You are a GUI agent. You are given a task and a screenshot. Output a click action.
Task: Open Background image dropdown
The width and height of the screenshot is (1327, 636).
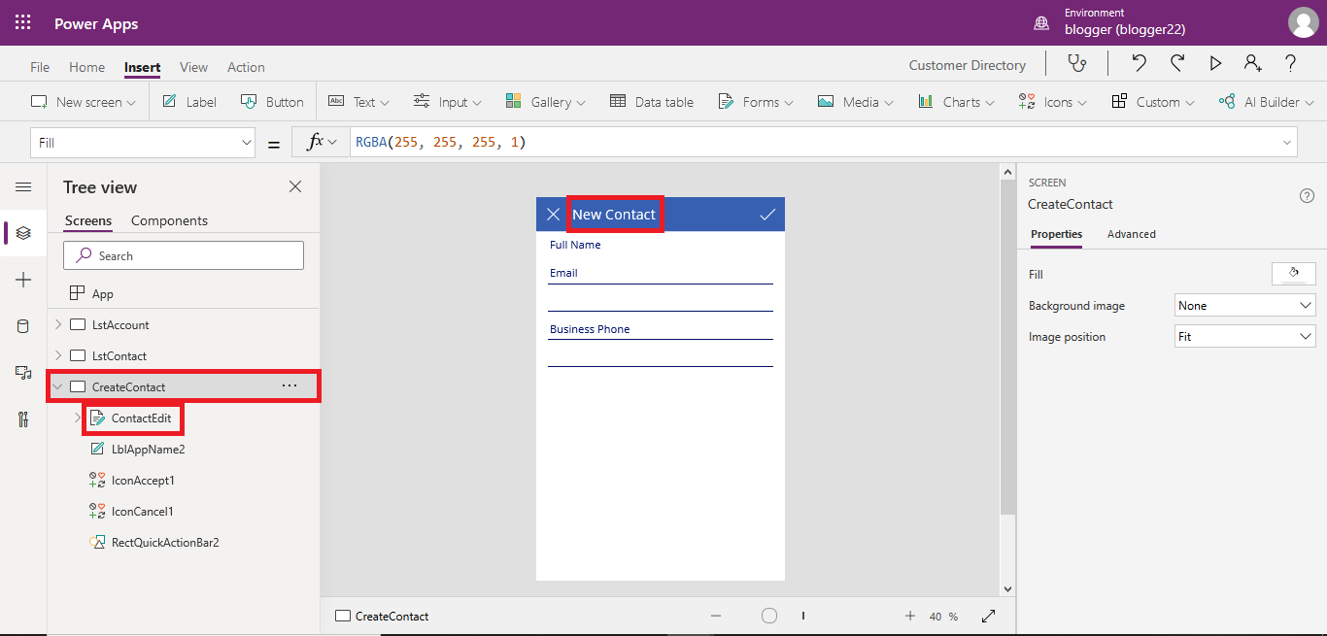click(1245, 305)
